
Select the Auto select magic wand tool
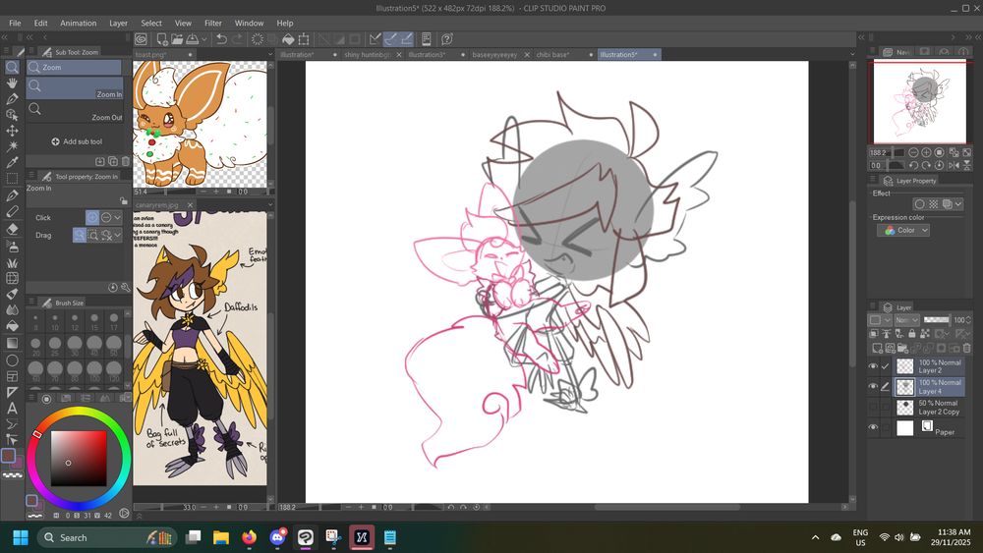[x=12, y=146]
